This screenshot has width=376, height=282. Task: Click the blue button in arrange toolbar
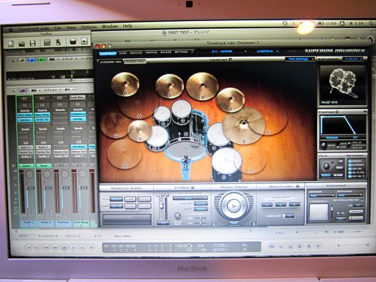click(x=32, y=60)
